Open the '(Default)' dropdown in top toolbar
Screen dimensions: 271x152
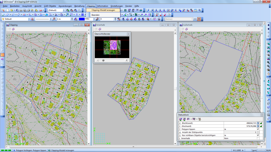click(x=64, y=10)
